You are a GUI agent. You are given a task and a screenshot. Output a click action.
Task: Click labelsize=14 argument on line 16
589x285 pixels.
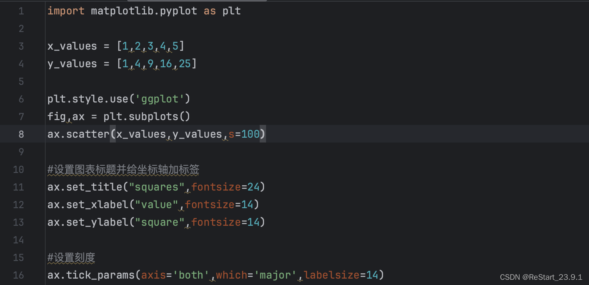click(341, 275)
